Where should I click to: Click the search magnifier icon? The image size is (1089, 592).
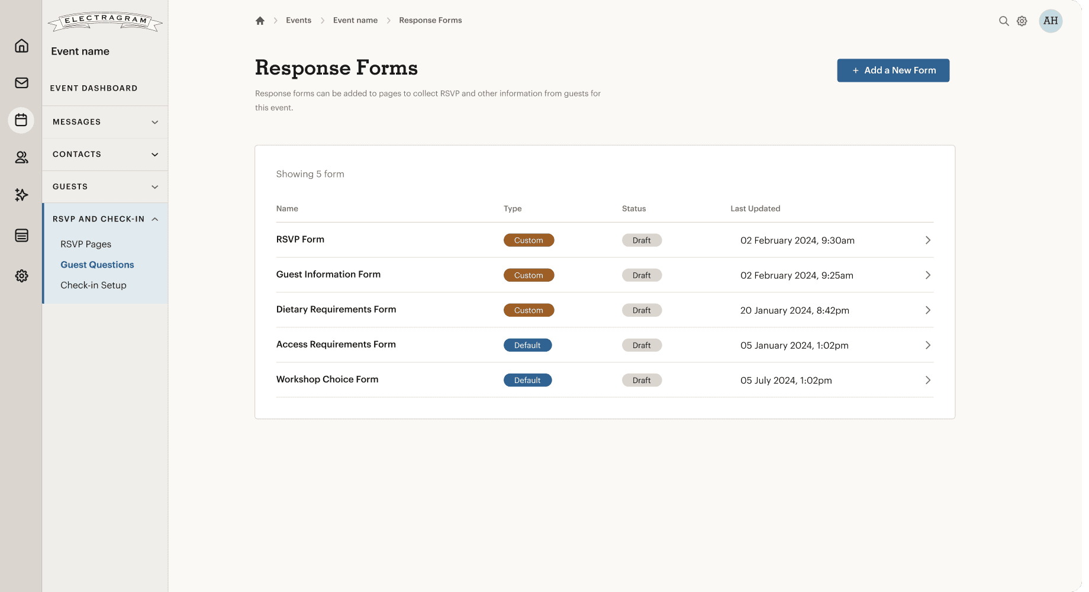coord(1004,21)
